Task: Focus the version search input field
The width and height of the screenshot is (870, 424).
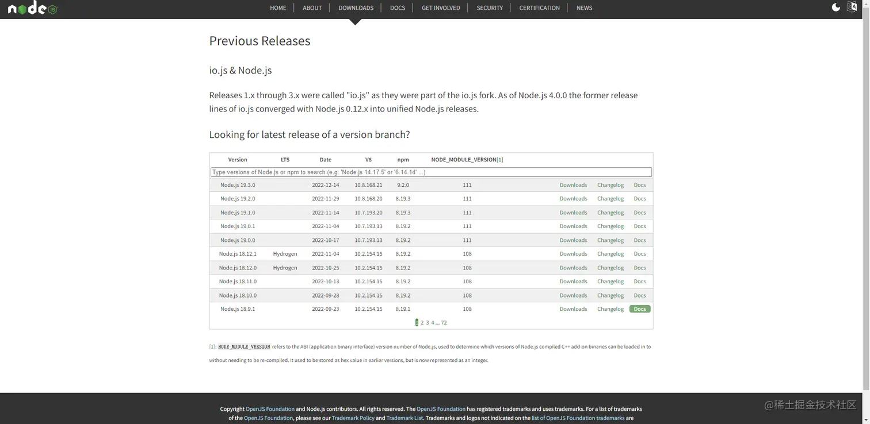Action: click(431, 172)
